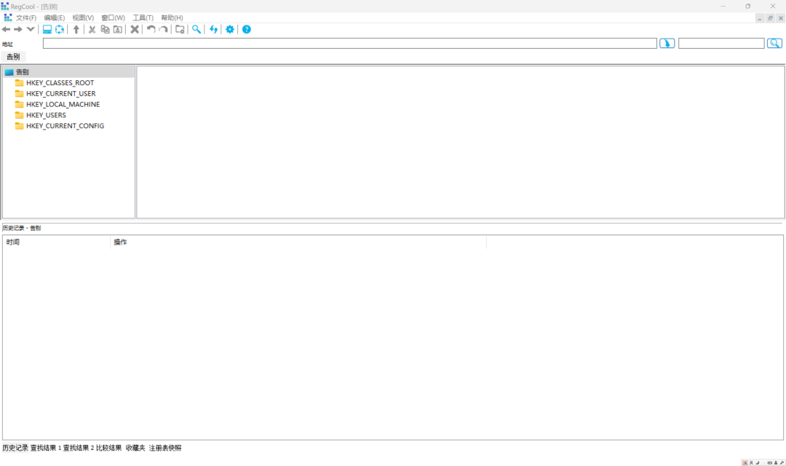
Task: Select HKEY_CURRENT_CONFIG in the tree
Action: [x=65, y=126]
